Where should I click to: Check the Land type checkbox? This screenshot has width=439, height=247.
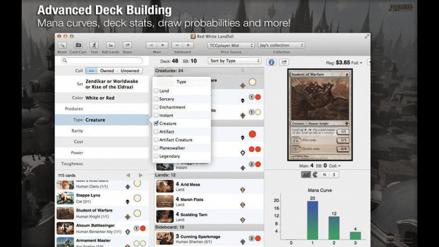156,91
